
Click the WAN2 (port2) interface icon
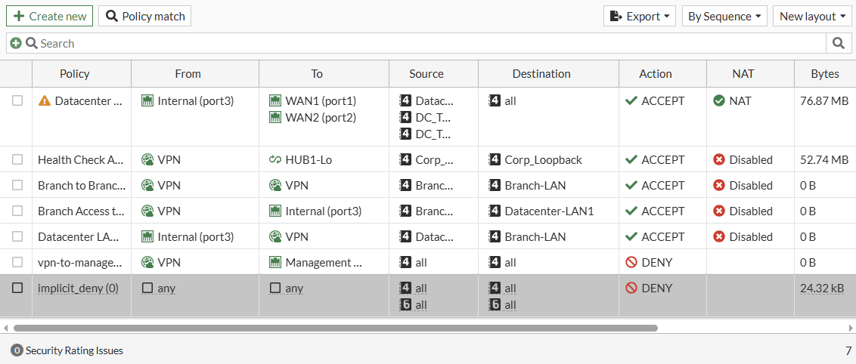[x=275, y=117]
